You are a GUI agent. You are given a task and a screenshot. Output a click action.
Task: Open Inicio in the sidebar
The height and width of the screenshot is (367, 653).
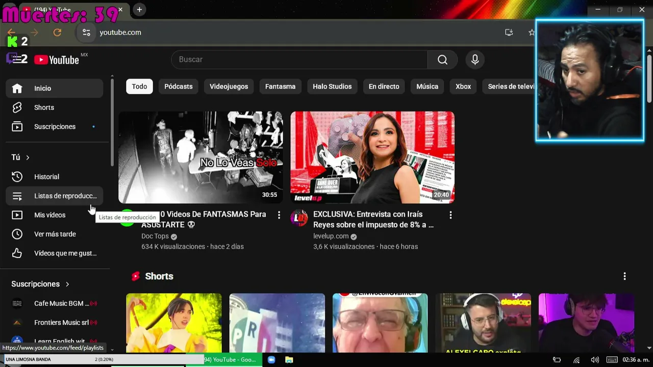tap(55, 88)
